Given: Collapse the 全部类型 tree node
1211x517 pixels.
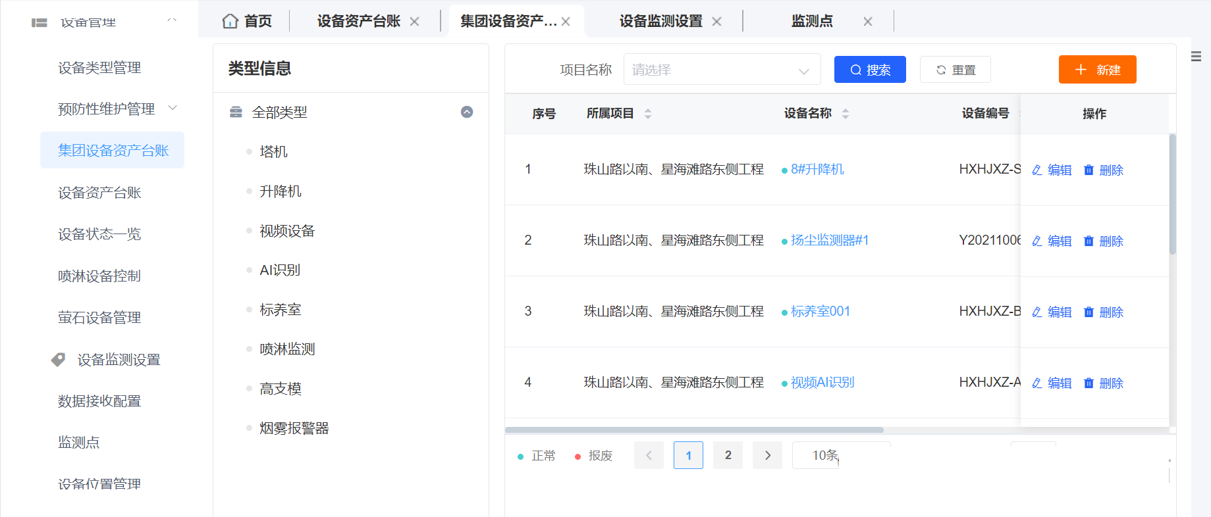Looking at the screenshot, I should (x=467, y=112).
